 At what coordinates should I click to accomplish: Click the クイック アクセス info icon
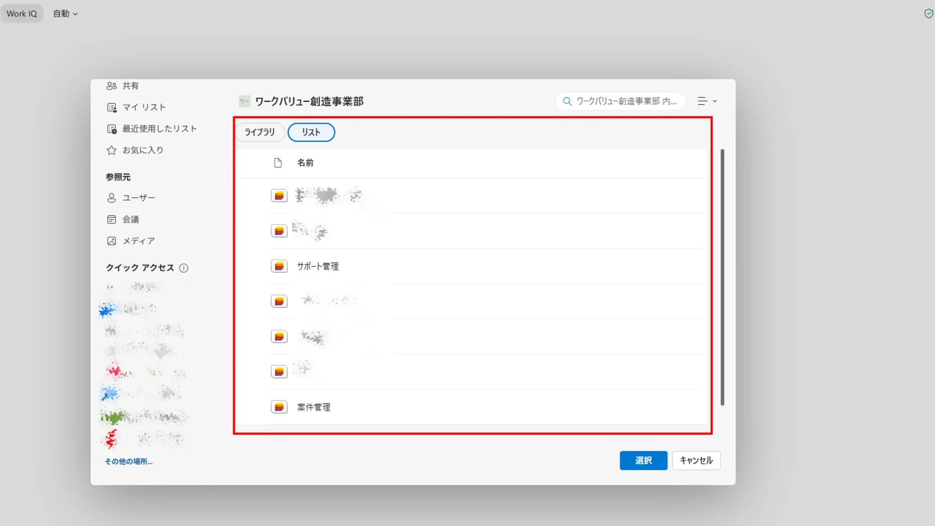pos(184,268)
